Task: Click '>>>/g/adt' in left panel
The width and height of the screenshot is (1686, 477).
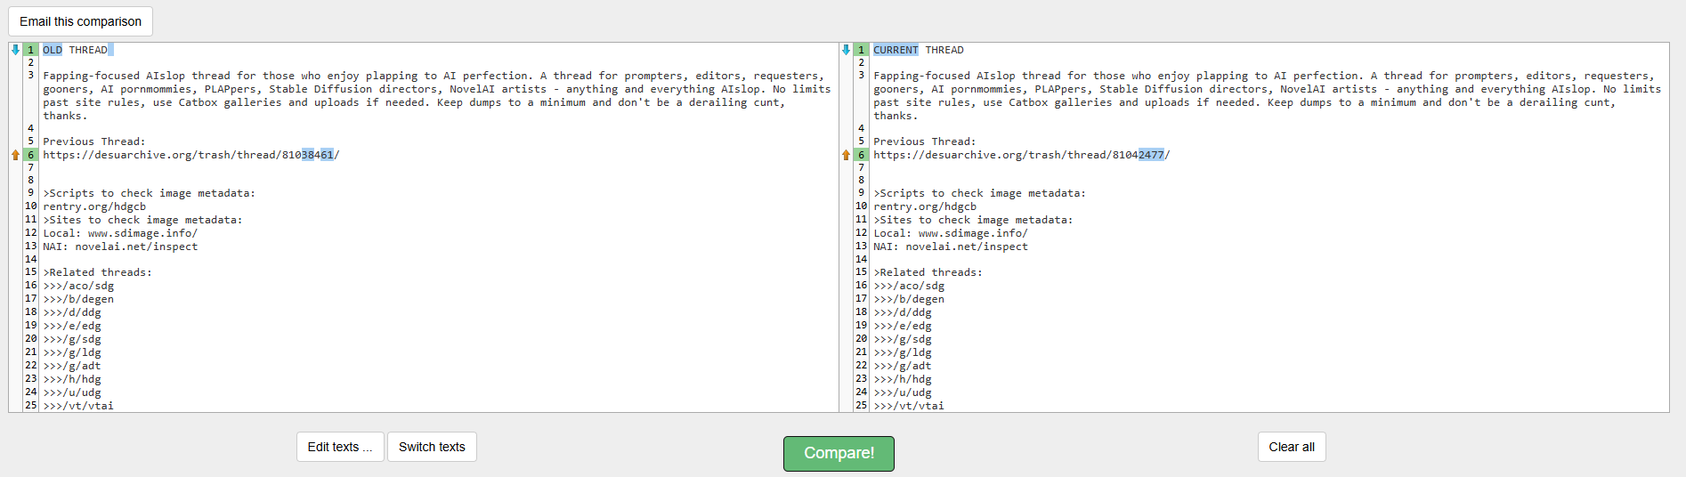Action: coord(72,366)
